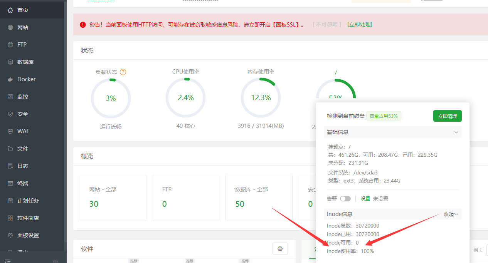The image size is (488, 263).
Task: Collapse the 基础信息 section chevron
Action: 456,132
